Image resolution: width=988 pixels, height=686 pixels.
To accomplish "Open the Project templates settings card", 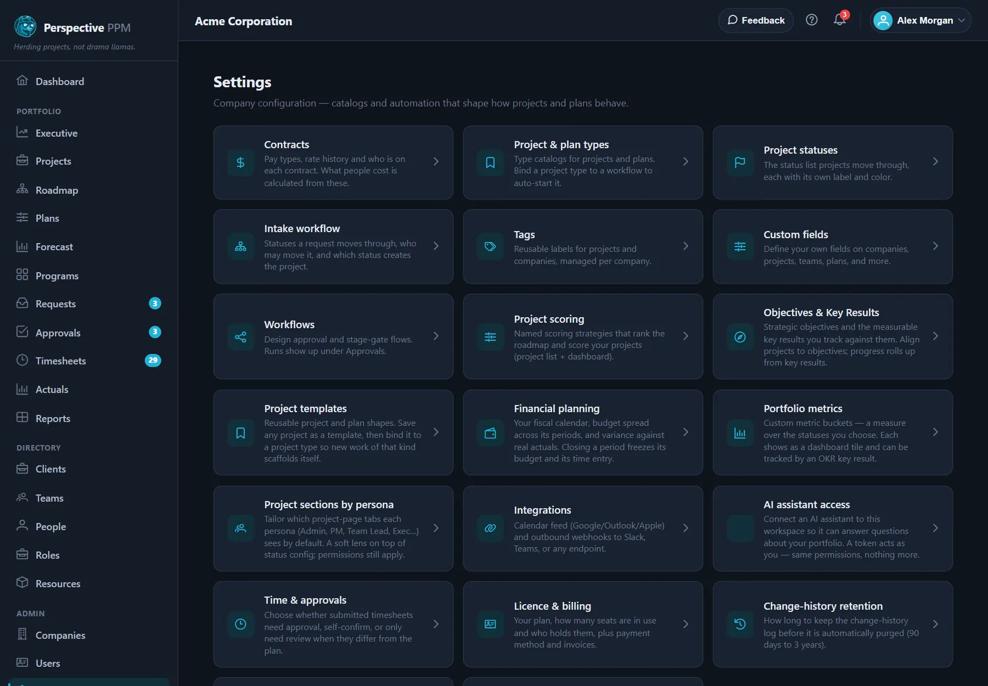I will click(x=333, y=432).
